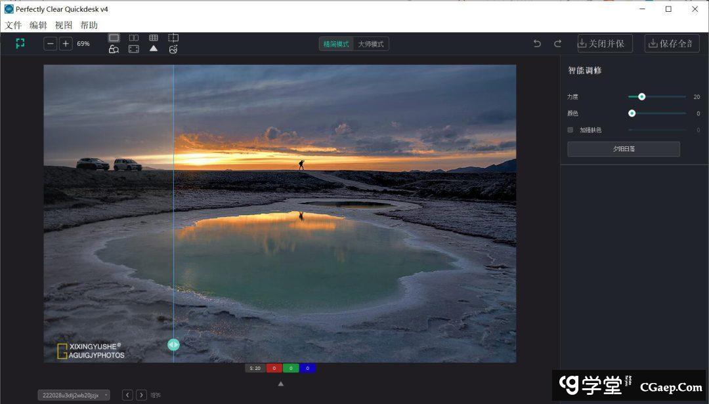Viewport: 709px width, 404px height.
Task: Click the fit-to-screen icon
Action: pyautogui.click(x=134, y=49)
